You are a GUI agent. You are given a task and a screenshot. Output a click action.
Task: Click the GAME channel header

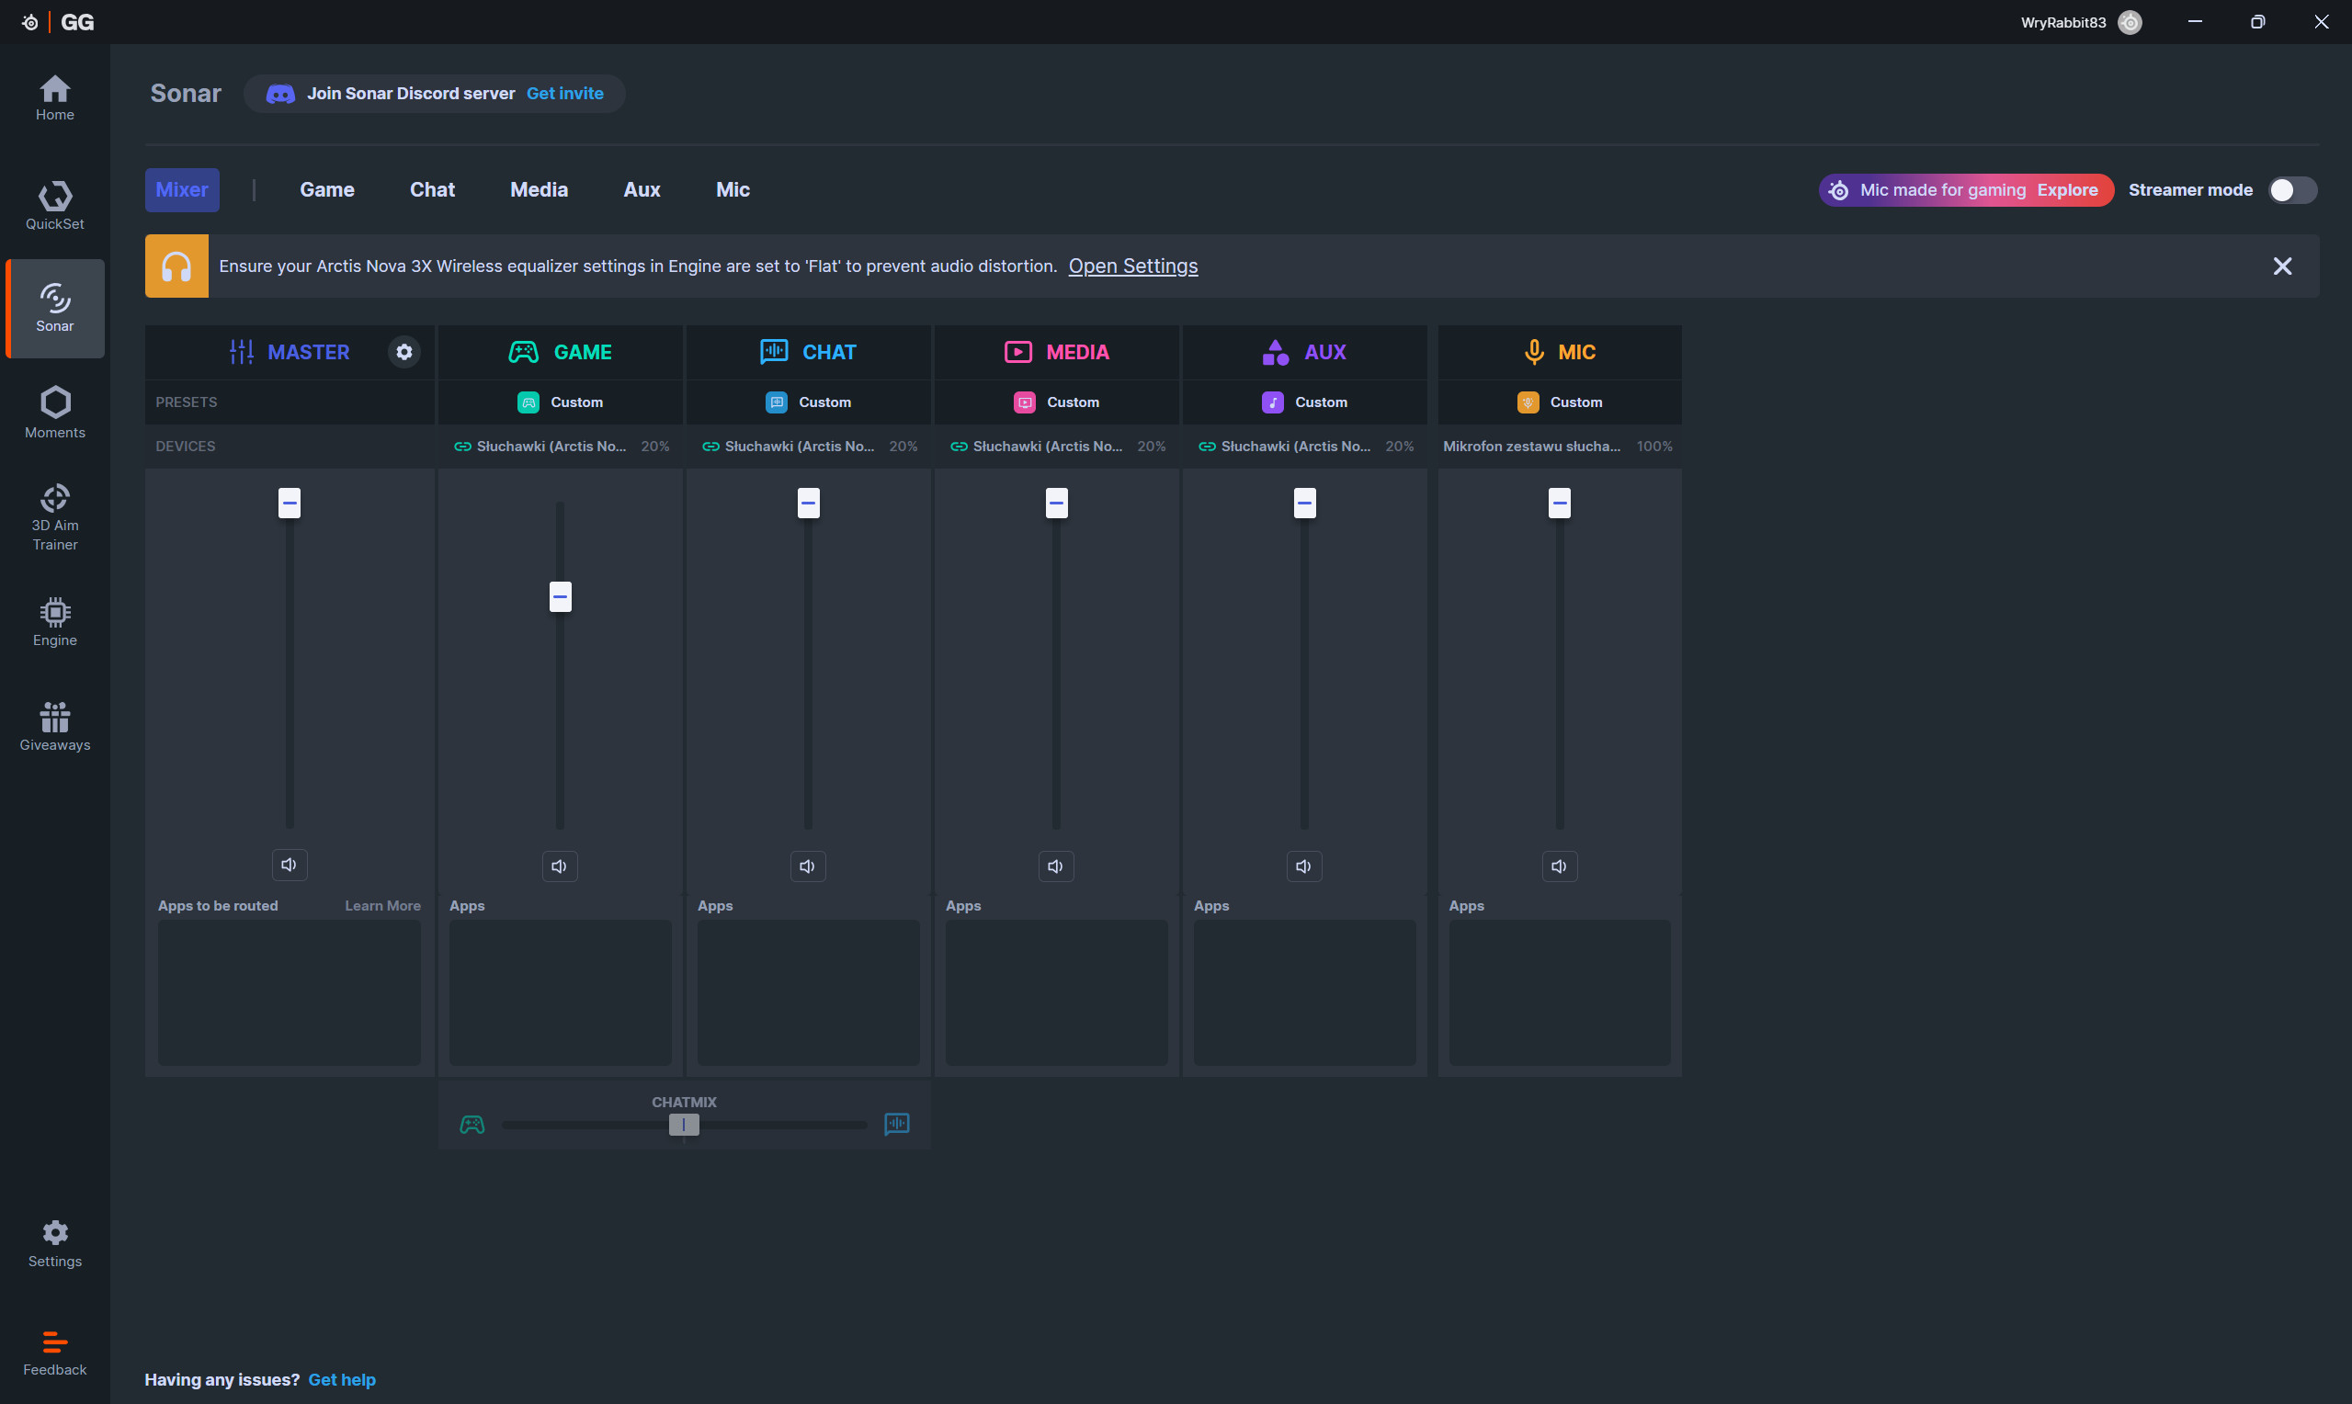coord(560,352)
